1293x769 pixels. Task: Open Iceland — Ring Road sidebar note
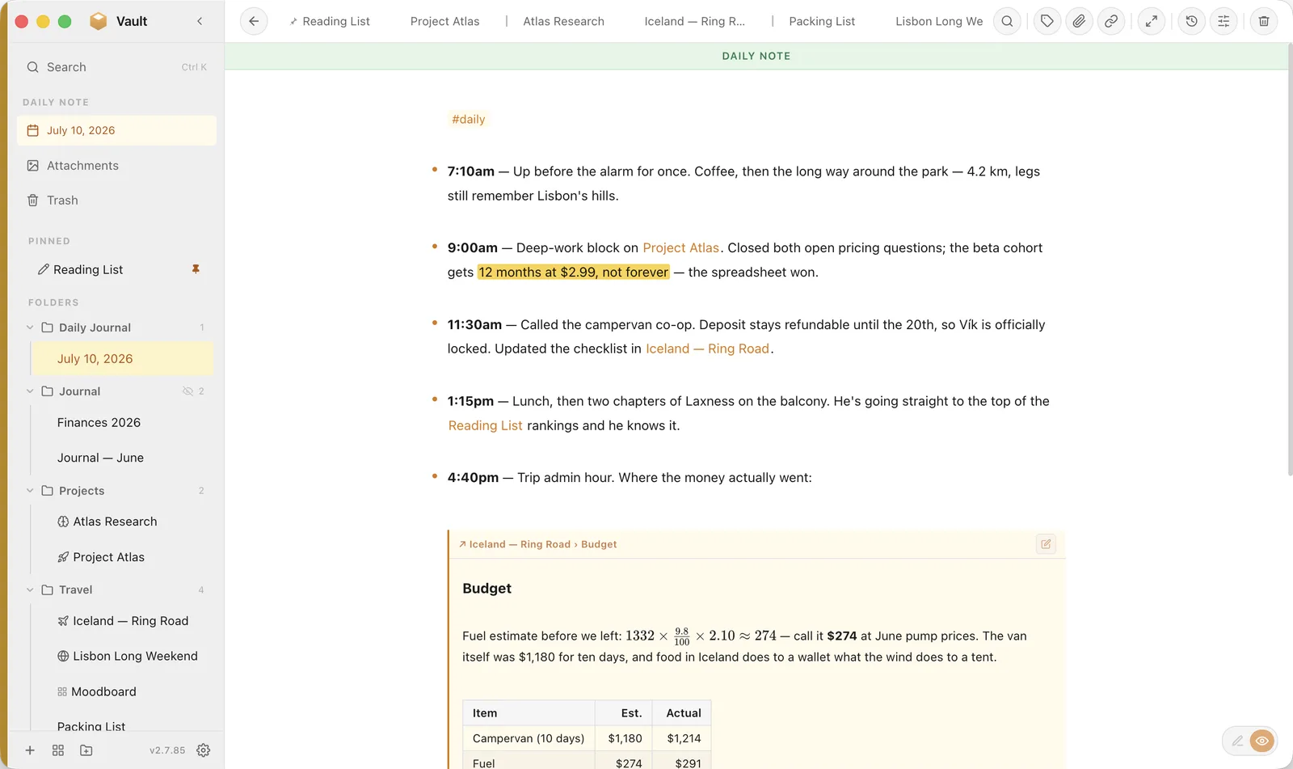pyautogui.click(x=123, y=621)
